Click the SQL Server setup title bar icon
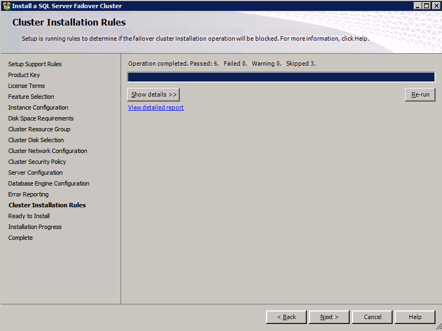This screenshot has width=442, height=331. pos(6,5)
